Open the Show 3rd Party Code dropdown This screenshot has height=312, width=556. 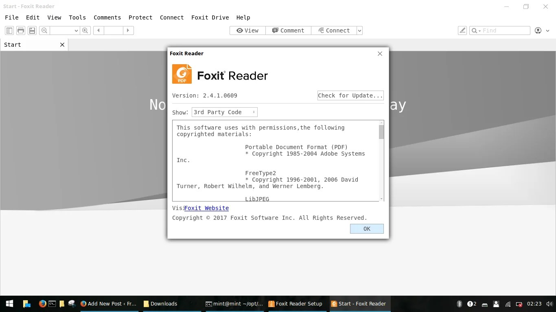pos(224,112)
